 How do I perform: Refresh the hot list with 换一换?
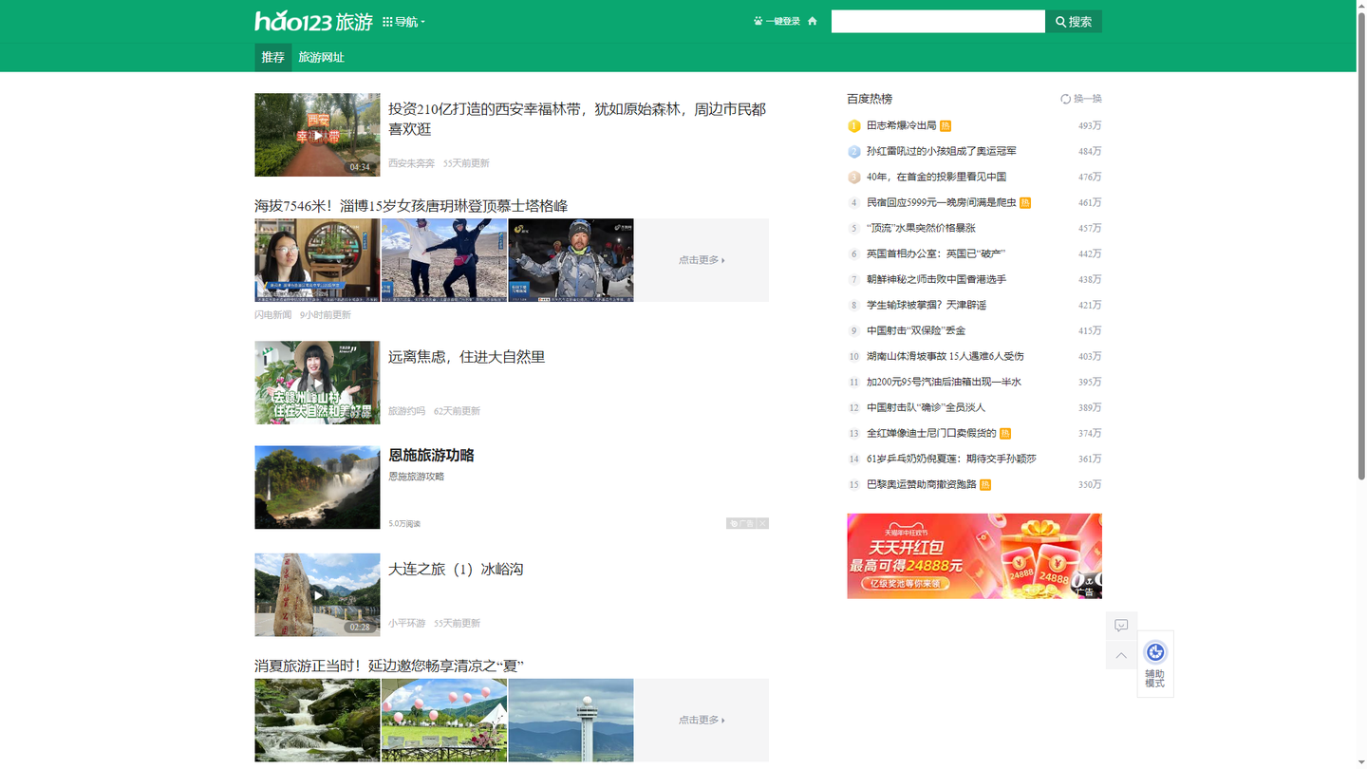click(x=1081, y=99)
